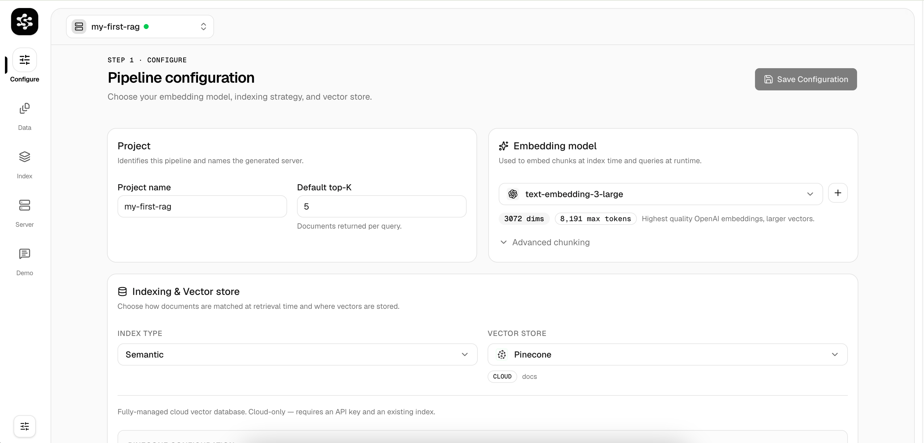Click the app logo in the sidebar
The image size is (924, 443).
coord(24,22)
